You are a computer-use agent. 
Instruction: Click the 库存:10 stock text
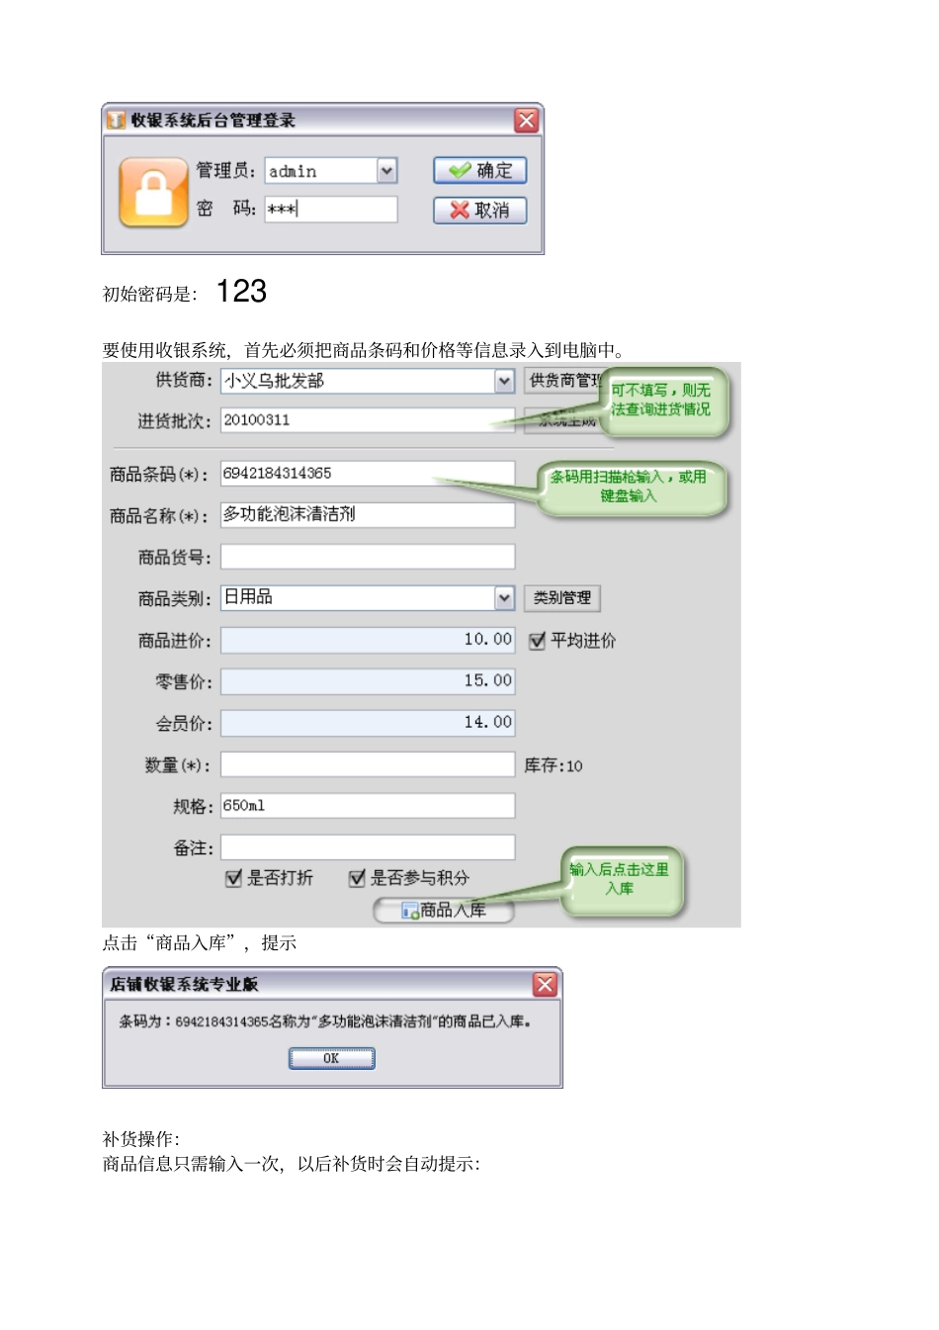tap(554, 765)
